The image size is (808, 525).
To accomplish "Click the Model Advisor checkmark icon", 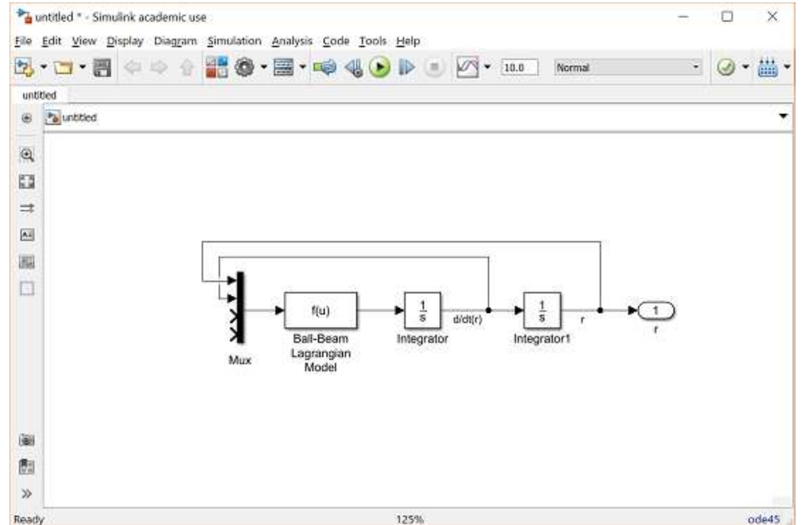I will 726,67.
